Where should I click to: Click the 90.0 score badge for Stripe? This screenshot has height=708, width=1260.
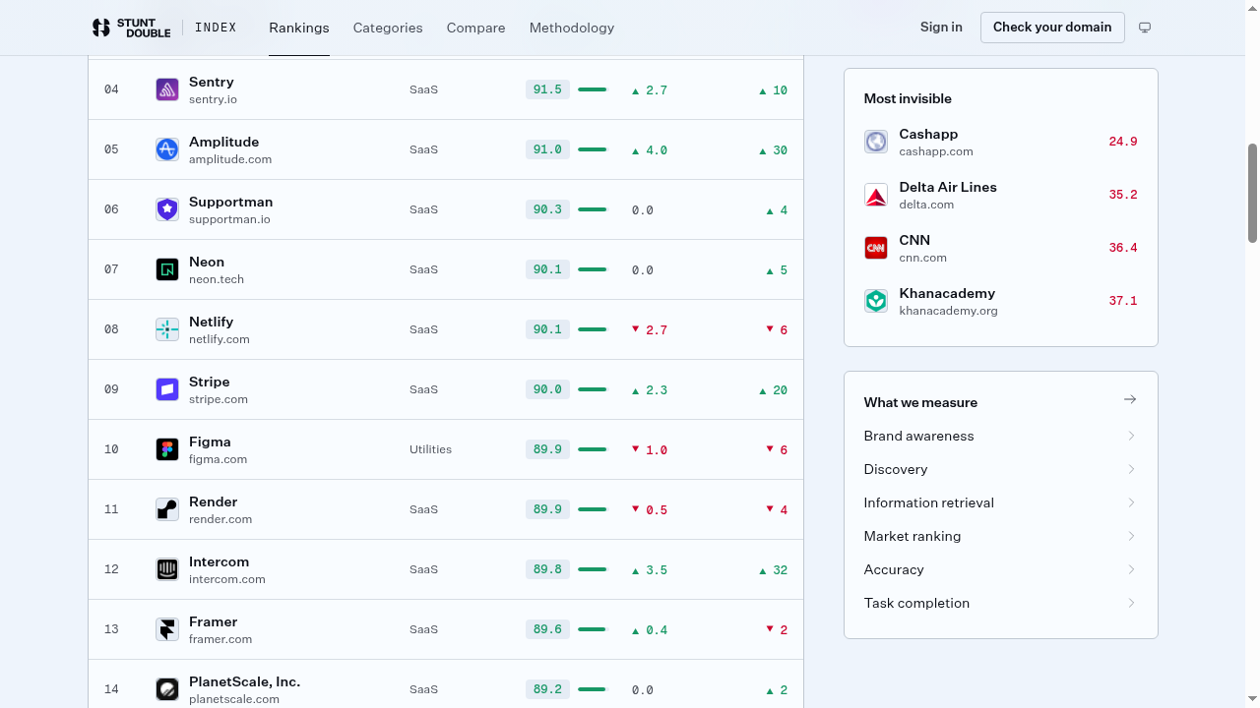point(547,389)
